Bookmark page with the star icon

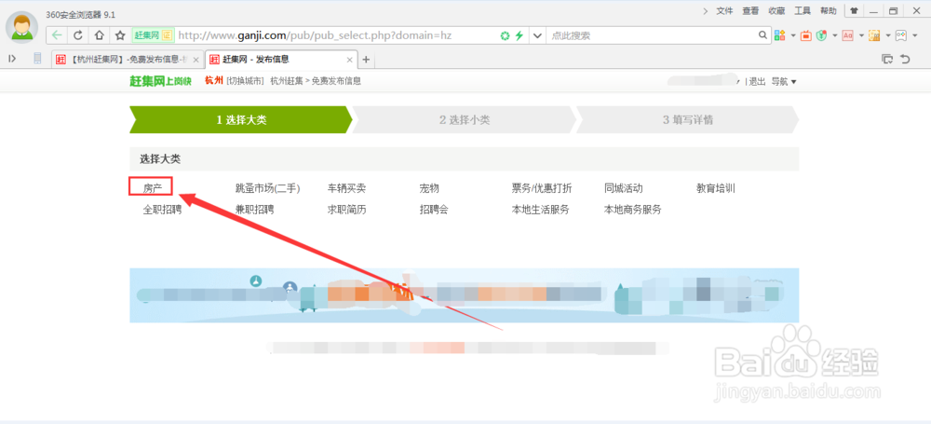120,35
